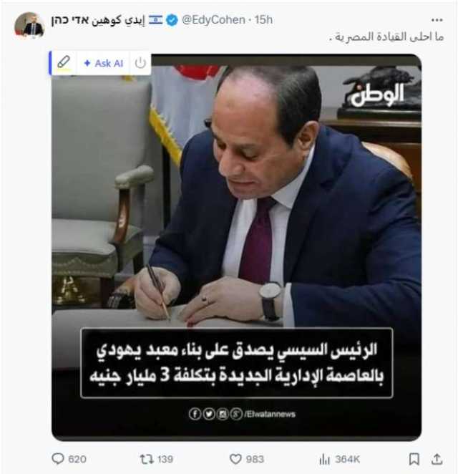Open the attached image of man signing
458x474 pixels.
(237, 247)
